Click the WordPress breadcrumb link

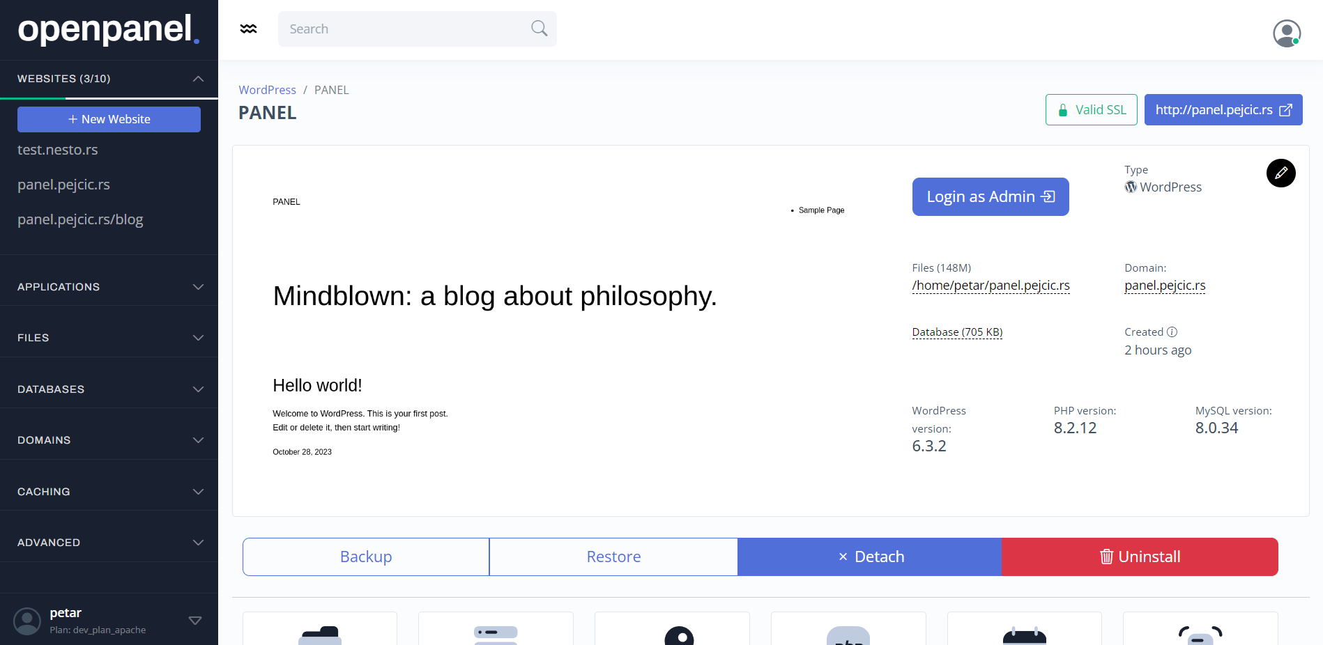[267, 90]
